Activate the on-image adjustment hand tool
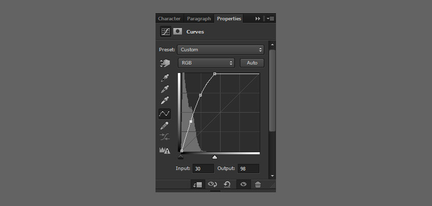432x206 pixels. pyautogui.click(x=165, y=63)
